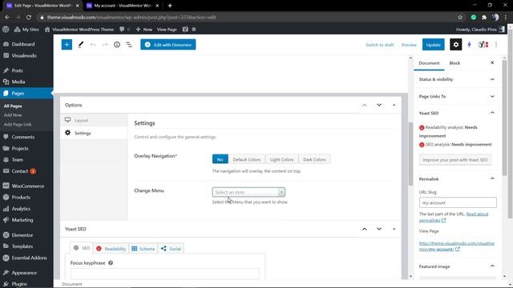Switch to the Document tab
This screenshot has width=513, height=288.
(430, 63)
